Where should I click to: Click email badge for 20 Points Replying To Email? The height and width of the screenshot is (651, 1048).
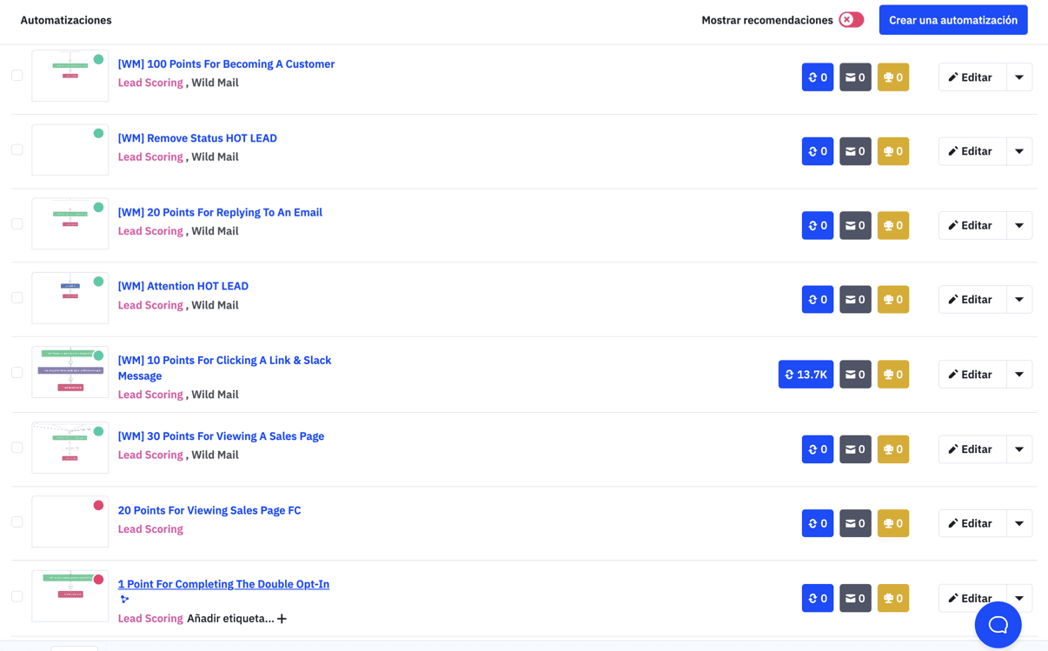[856, 225]
